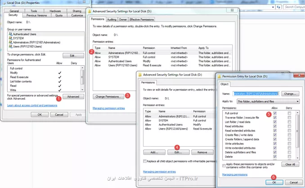Select Users group icon in Properties list
The image size is (305, 188).
(10, 46)
